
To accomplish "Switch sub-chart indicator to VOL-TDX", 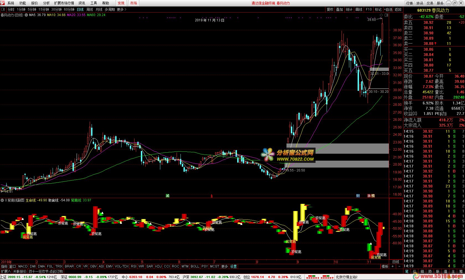I will pos(122,266).
